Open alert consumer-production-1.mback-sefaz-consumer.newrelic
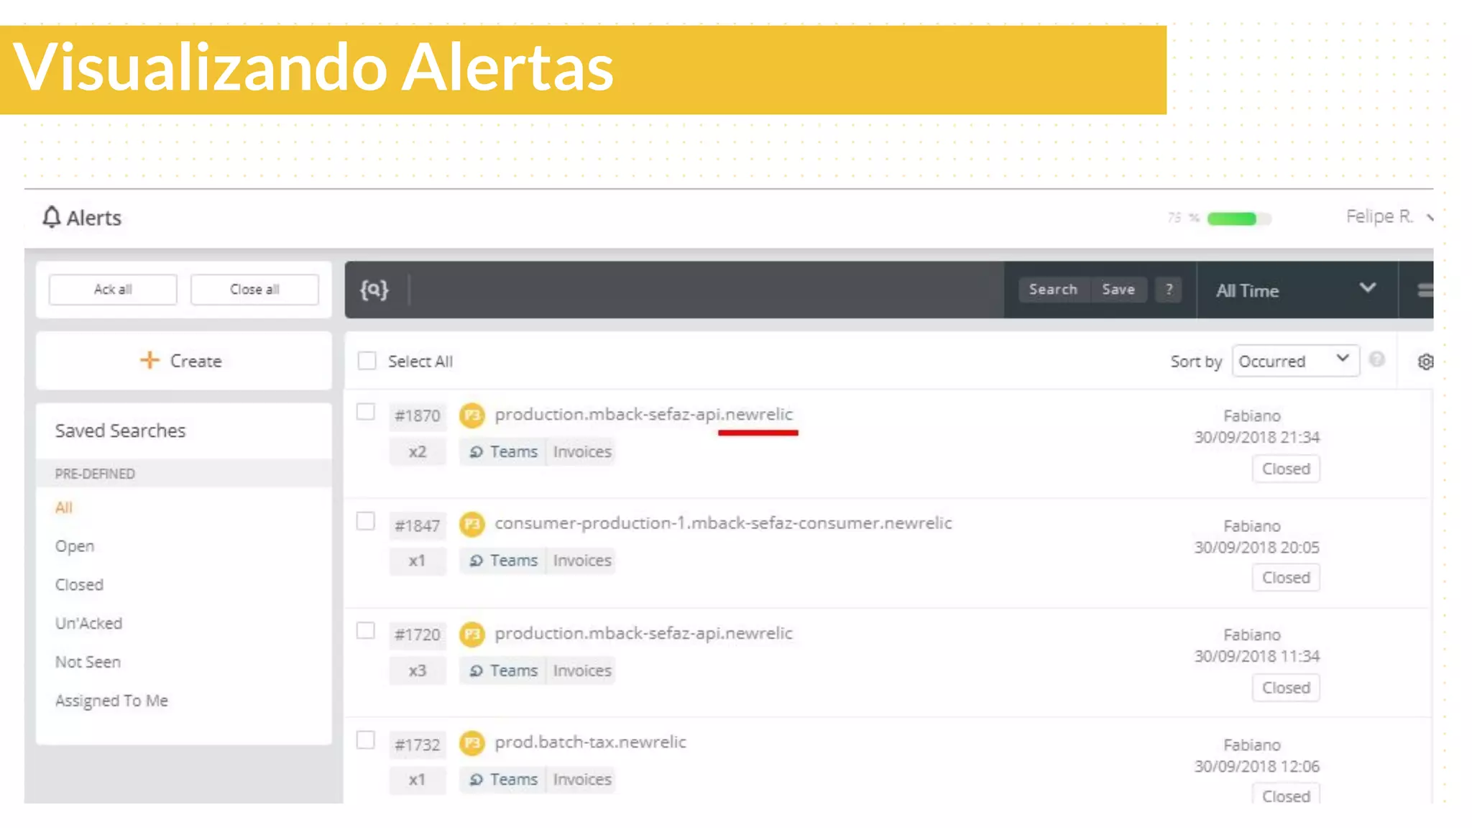Image resolution: width=1472 pixels, height=828 pixels. pyautogui.click(x=723, y=523)
